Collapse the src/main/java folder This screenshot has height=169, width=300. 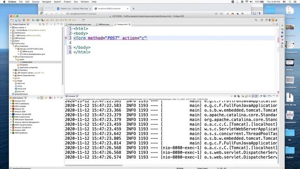[x=14, y=46]
